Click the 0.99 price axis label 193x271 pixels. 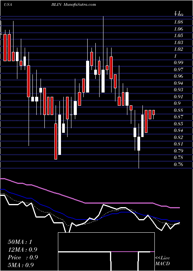coord(178,63)
